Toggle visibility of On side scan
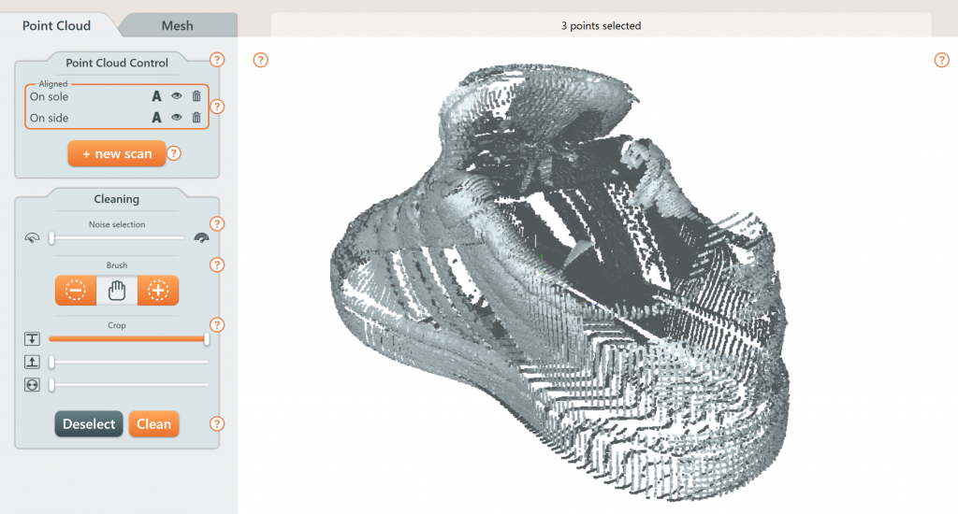Image resolution: width=958 pixels, height=514 pixels. click(176, 118)
